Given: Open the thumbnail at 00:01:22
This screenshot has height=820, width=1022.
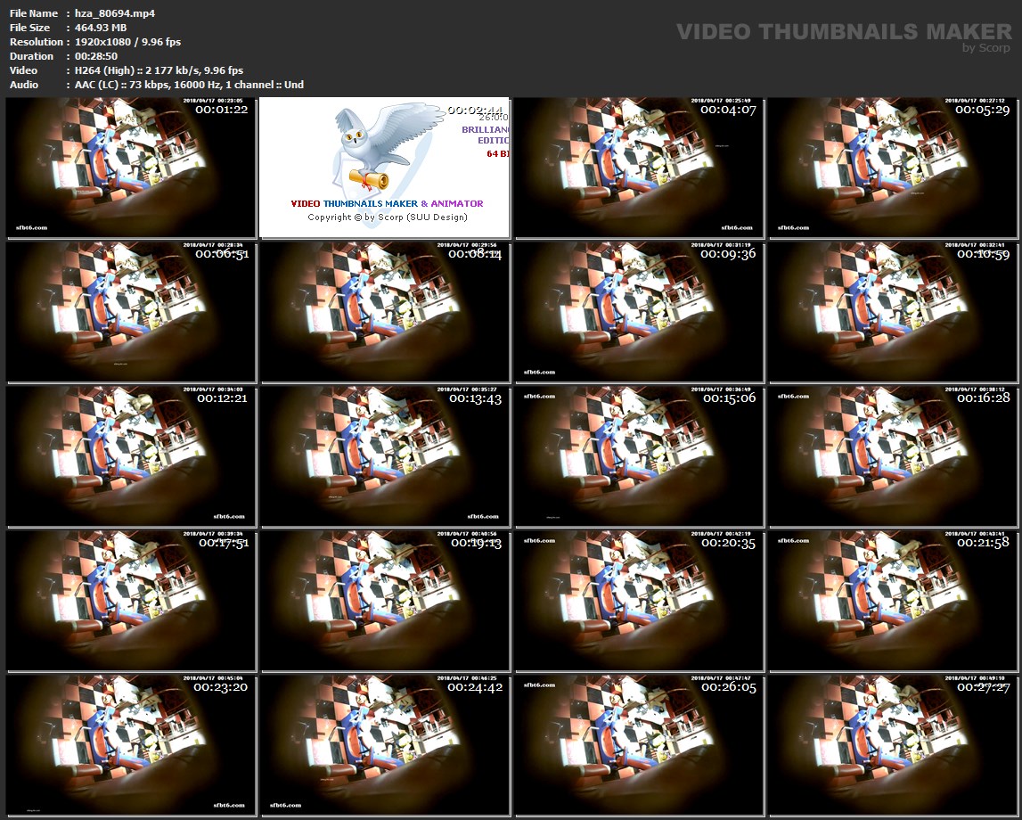Looking at the screenshot, I should (x=130, y=168).
